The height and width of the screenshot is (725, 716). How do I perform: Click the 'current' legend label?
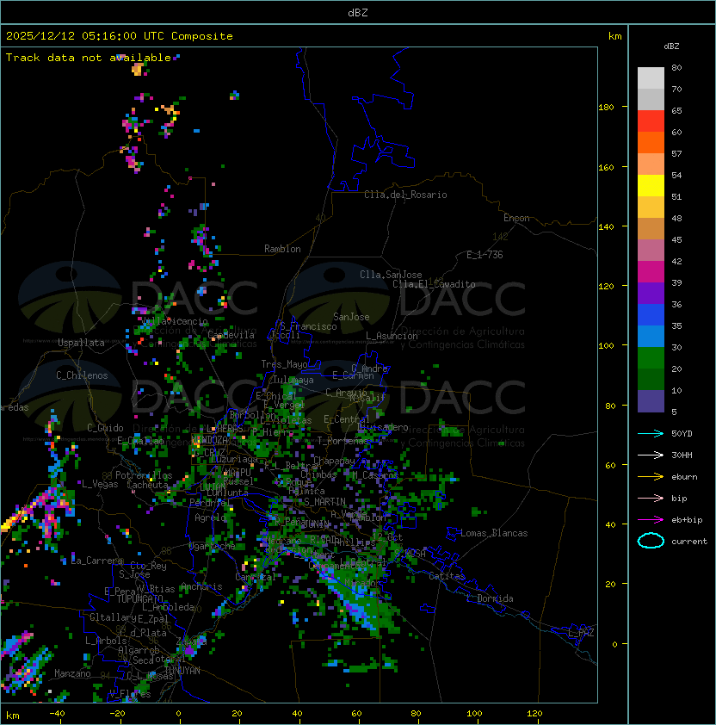tap(689, 542)
